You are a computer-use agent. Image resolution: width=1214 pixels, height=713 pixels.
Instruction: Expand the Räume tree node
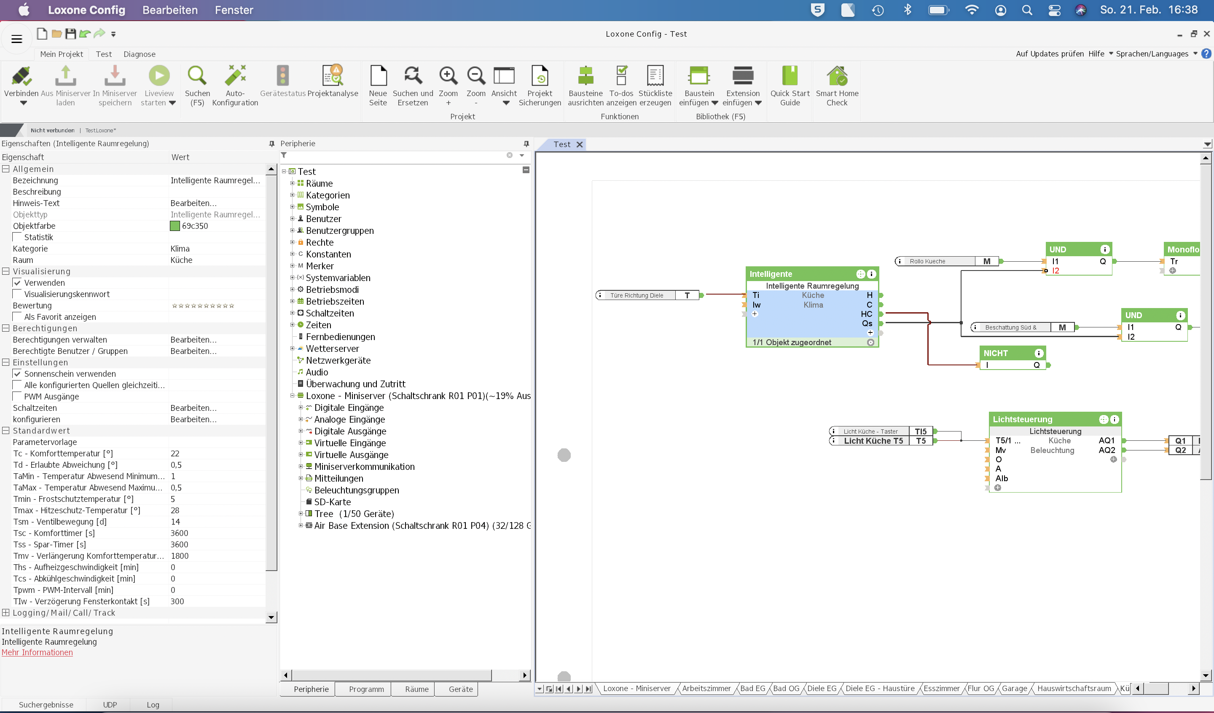point(293,183)
